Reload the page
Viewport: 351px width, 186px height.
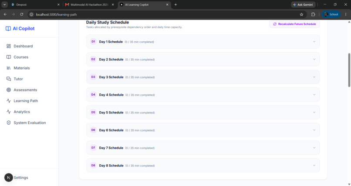(x=21, y=14)
